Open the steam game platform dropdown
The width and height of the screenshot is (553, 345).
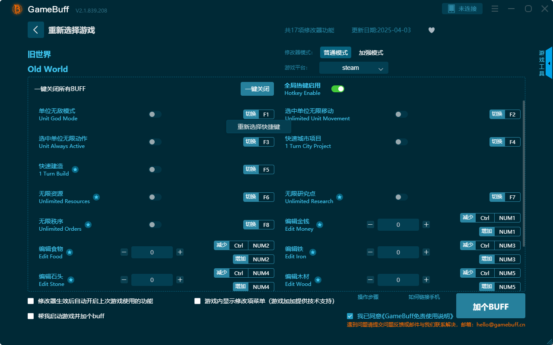[353, 68]
